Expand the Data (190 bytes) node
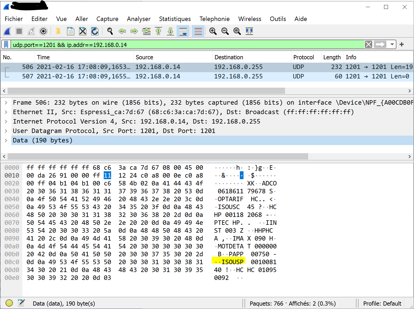Screen dimensions: 414x309 click(x=6, y=140)
